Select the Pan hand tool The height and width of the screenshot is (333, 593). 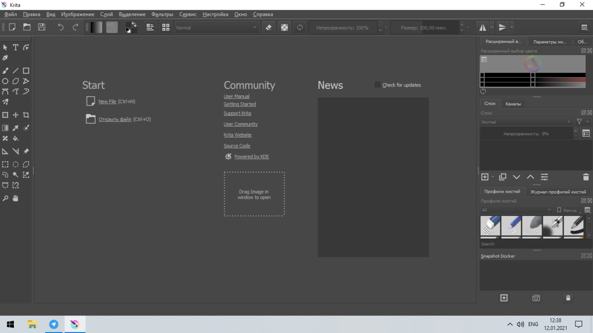(x=15, y=198)
